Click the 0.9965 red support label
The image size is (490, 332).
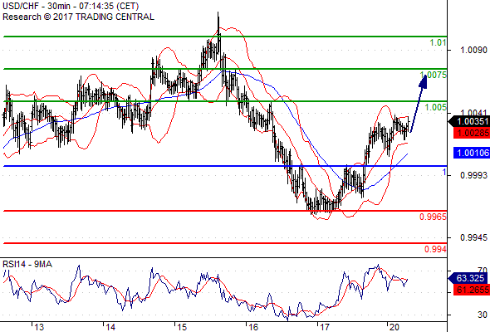coord(433,217)
